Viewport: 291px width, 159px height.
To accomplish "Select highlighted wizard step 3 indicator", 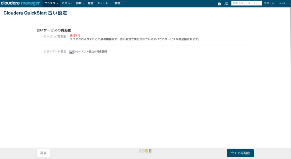I will pos(147,151).
